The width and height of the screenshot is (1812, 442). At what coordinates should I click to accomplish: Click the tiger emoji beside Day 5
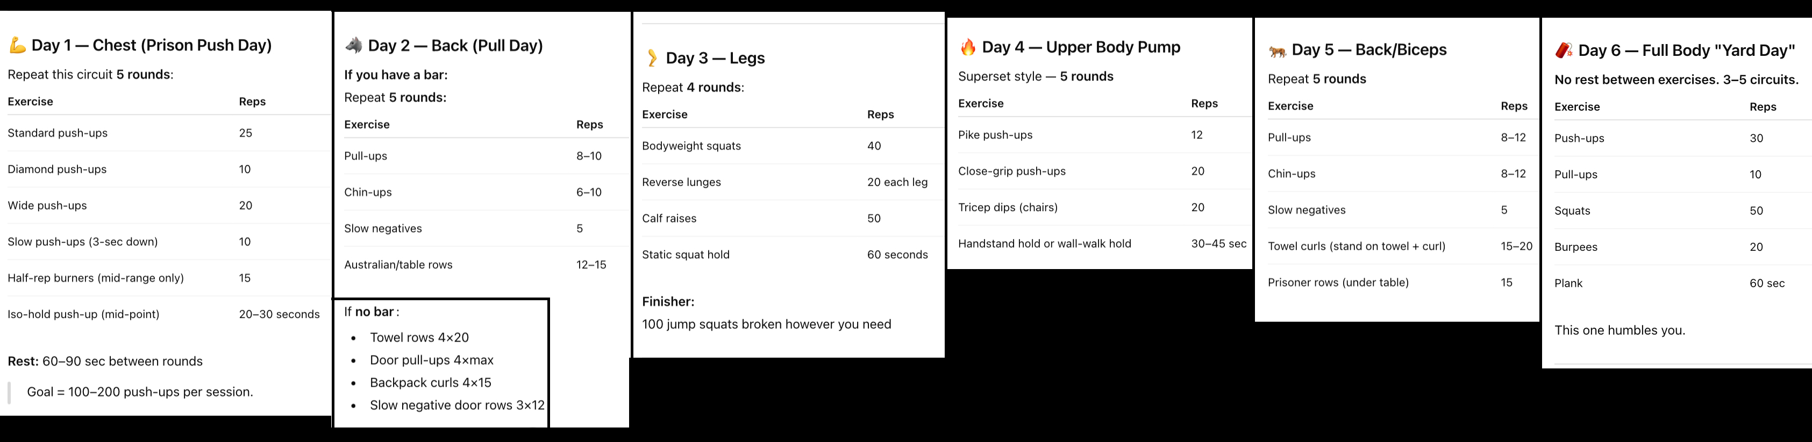click(x=1278, y=50)
